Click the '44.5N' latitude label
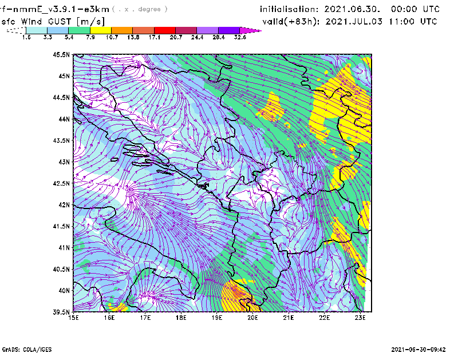458x353 pixels. point(61,97)
